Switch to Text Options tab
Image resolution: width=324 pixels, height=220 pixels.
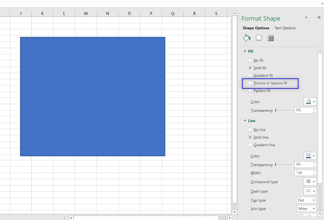[285, 28]
